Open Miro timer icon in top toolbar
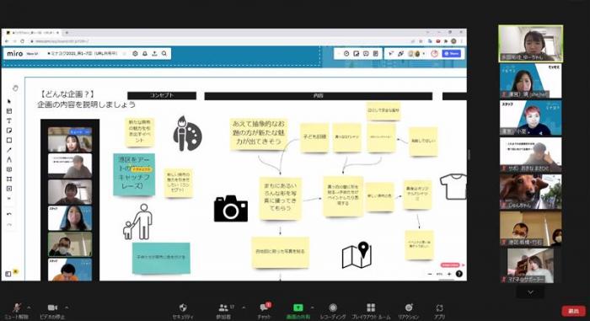The image size is (590, 321). click(346, 54)
